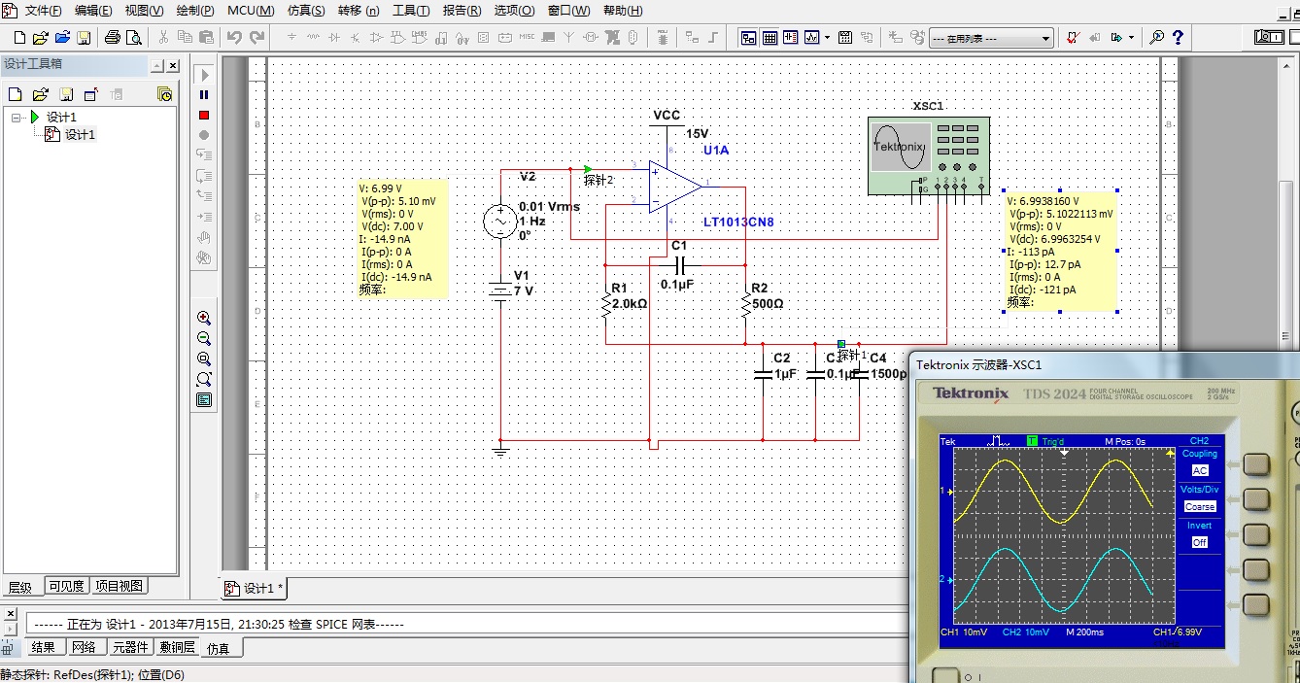The width and height of the screenshot is (1300, 683).
Task: Switch to the 元器件 tab
Action: coord(131,648)
